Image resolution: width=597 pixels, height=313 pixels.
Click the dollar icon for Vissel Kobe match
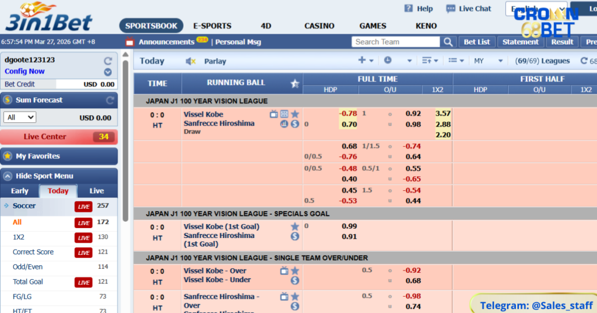[x=295, y=124]
